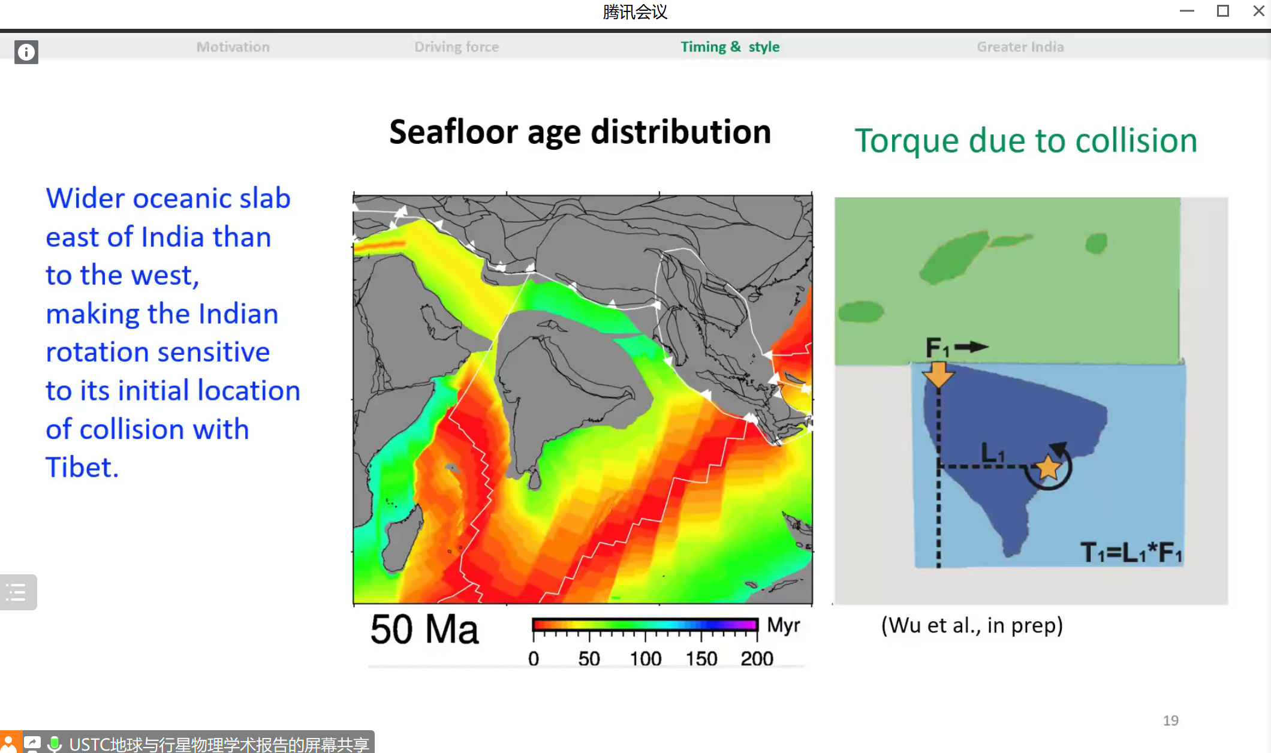Click the Driving force section tab
Screen dimensions: 1271x753
[457, 47]
